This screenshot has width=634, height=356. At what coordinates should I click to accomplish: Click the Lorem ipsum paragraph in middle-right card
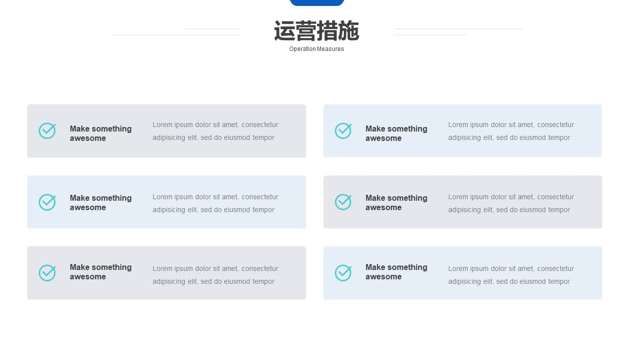click(511, 203)
